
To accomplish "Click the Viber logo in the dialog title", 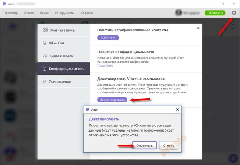I will click(87, 109).
